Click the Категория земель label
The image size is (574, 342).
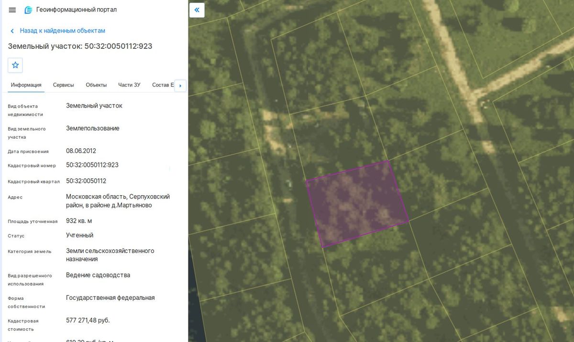click(x=29, y=251)
